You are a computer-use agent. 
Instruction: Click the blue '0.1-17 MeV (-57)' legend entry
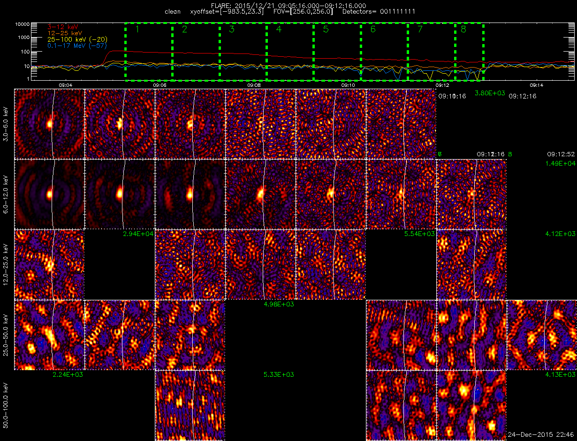pyautogui.click(x=77, y=46)
